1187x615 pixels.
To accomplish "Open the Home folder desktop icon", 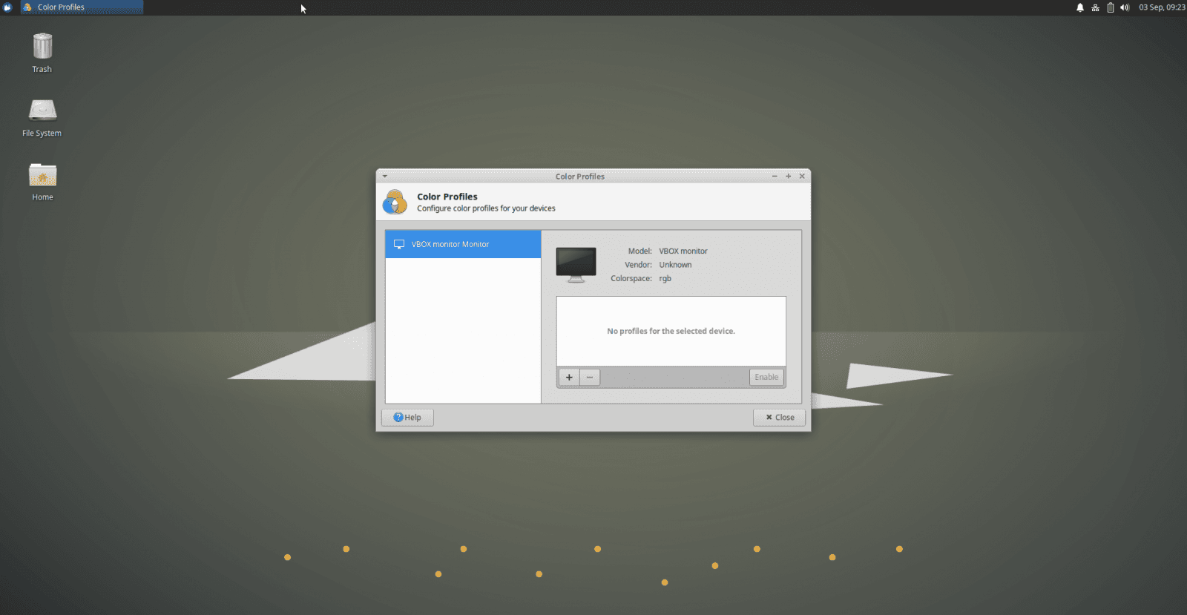I will (42, 182).
